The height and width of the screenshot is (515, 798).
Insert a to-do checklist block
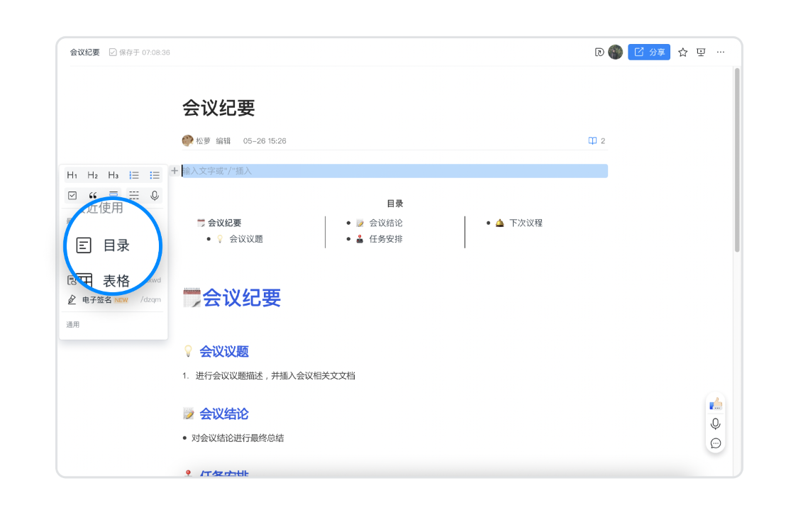click(72, 195)
